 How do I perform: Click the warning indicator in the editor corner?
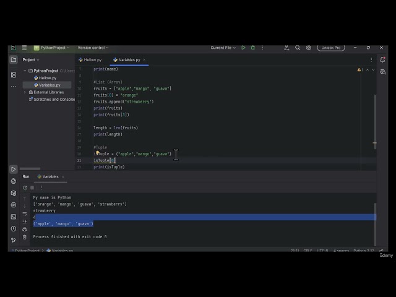click(x=360, y=70)
